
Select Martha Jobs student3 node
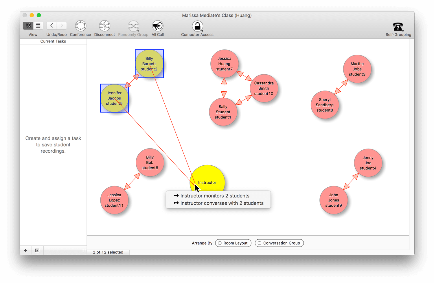pyautogui.click(x=357, y=69)
